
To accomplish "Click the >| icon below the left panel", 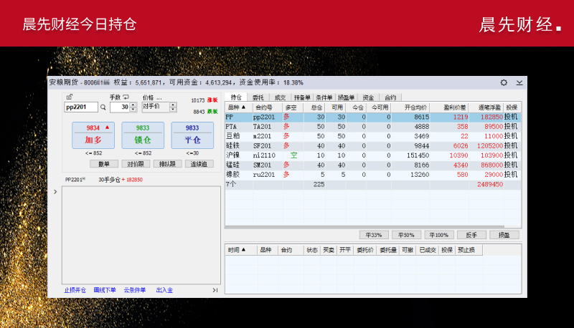I will pos(215,290).
